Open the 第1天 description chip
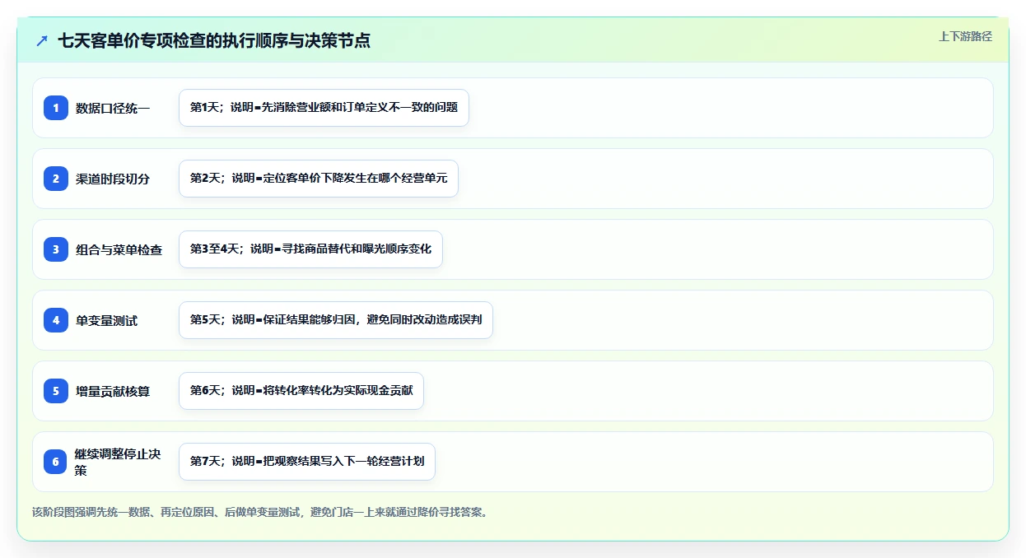This screenshot has width=1026, height=558. coord(324,108)
